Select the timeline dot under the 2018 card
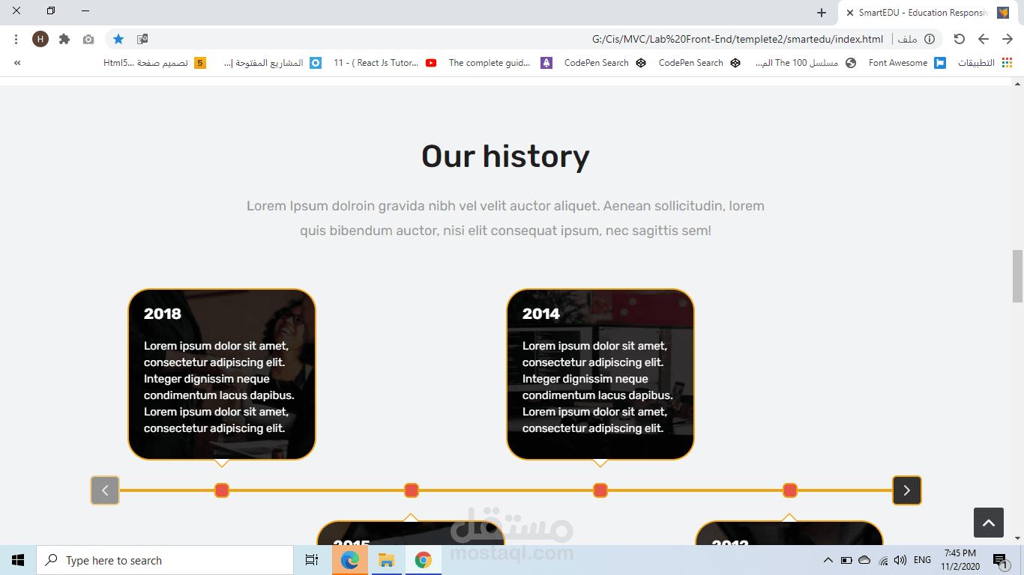Image resolution: width=1024 pixels, height=575 pixels. [x=222, y=490]
